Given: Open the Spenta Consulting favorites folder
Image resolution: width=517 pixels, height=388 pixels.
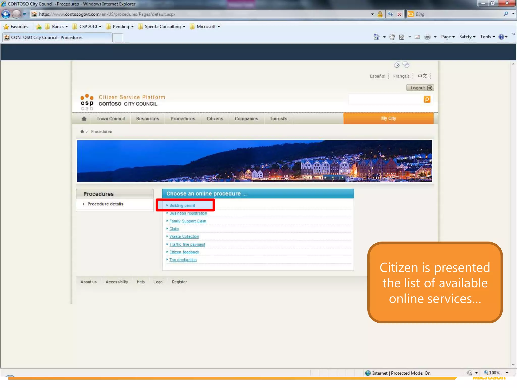Looking at the screenshot, I should click(x=162, y=26).
